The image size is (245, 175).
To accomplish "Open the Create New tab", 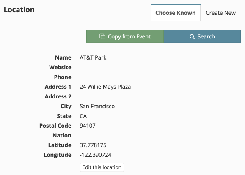I will (220, 13).
